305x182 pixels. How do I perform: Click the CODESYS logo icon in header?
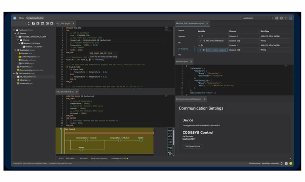15,18
